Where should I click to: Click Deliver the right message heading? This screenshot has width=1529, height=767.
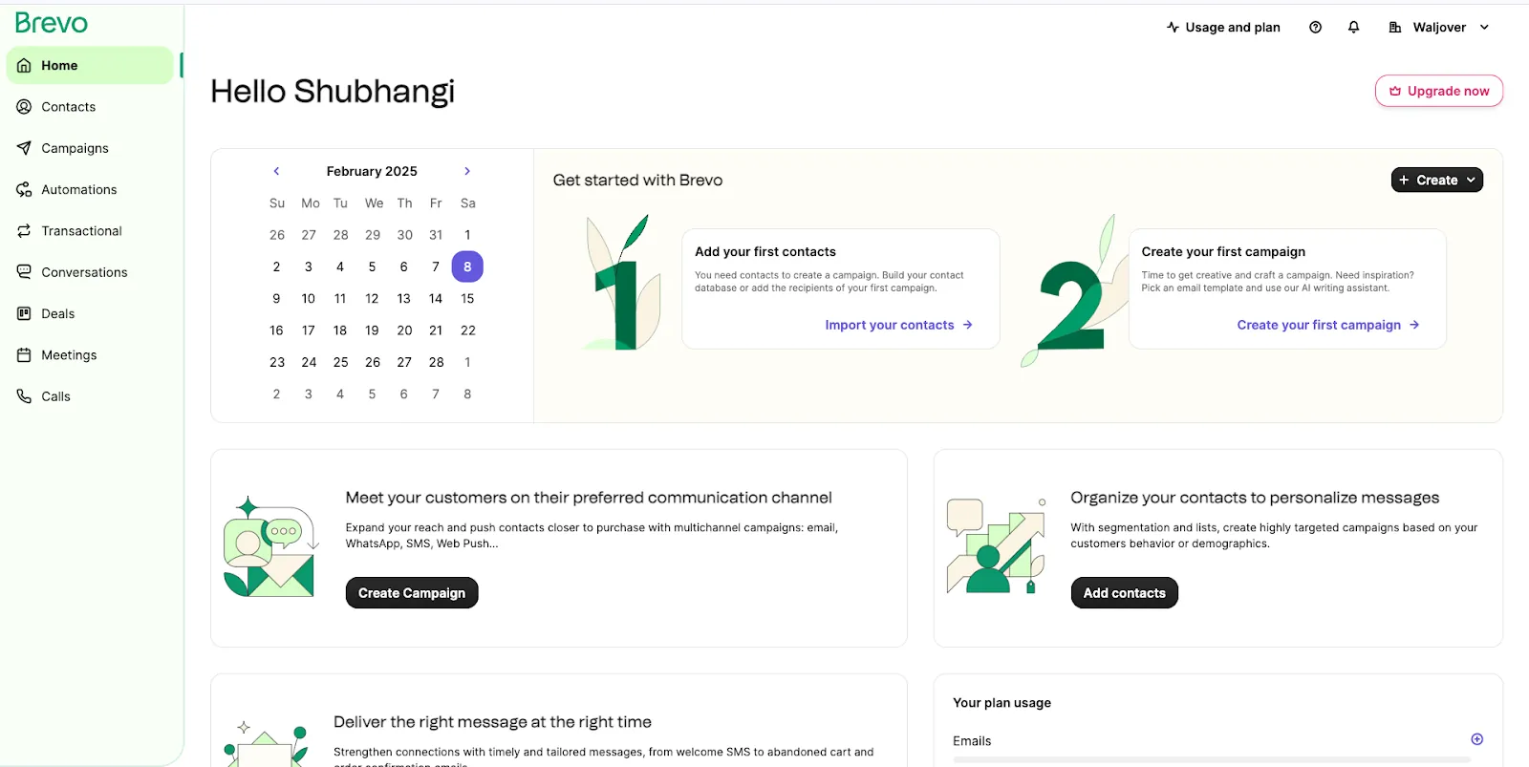click(492, 722)
